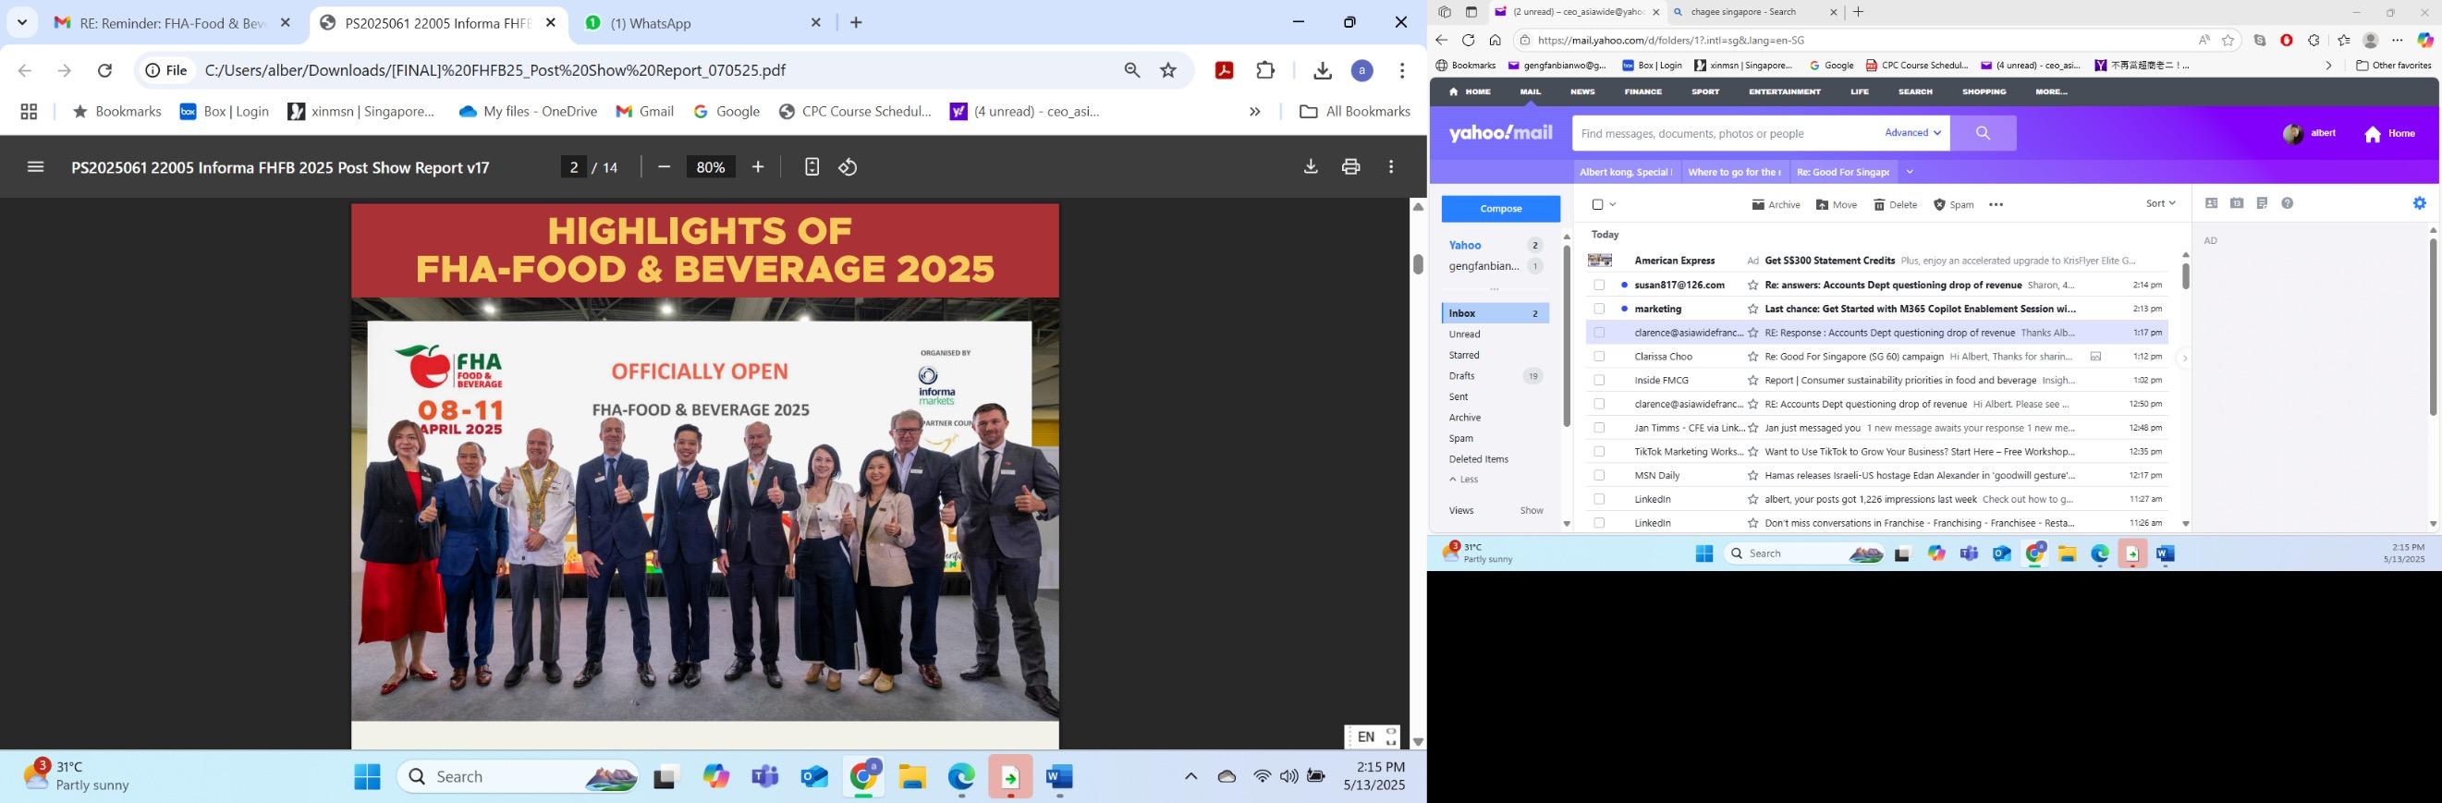Click Edge read aloud icon in address bar
The width and height of the screenshot is (2442, 803).
pos(2204,40)
